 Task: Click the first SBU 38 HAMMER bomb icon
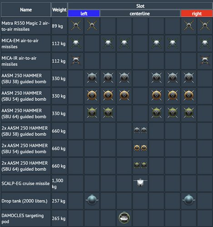[x=92, y=78]
